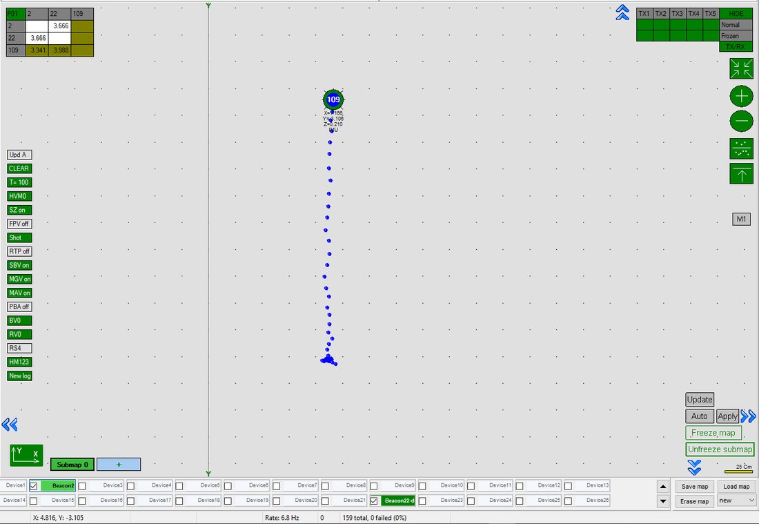Click the fit-to-screen arrows icon

click(741, 69)
